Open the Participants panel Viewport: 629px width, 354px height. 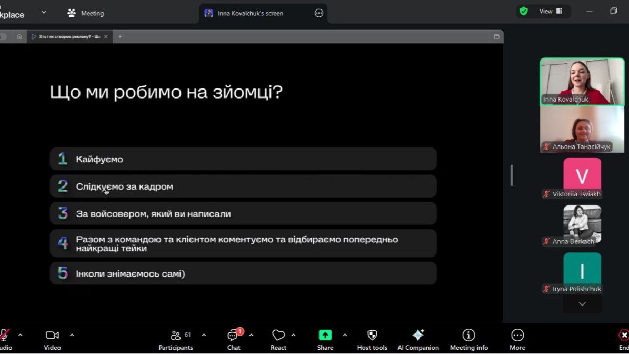coord(176,339)
